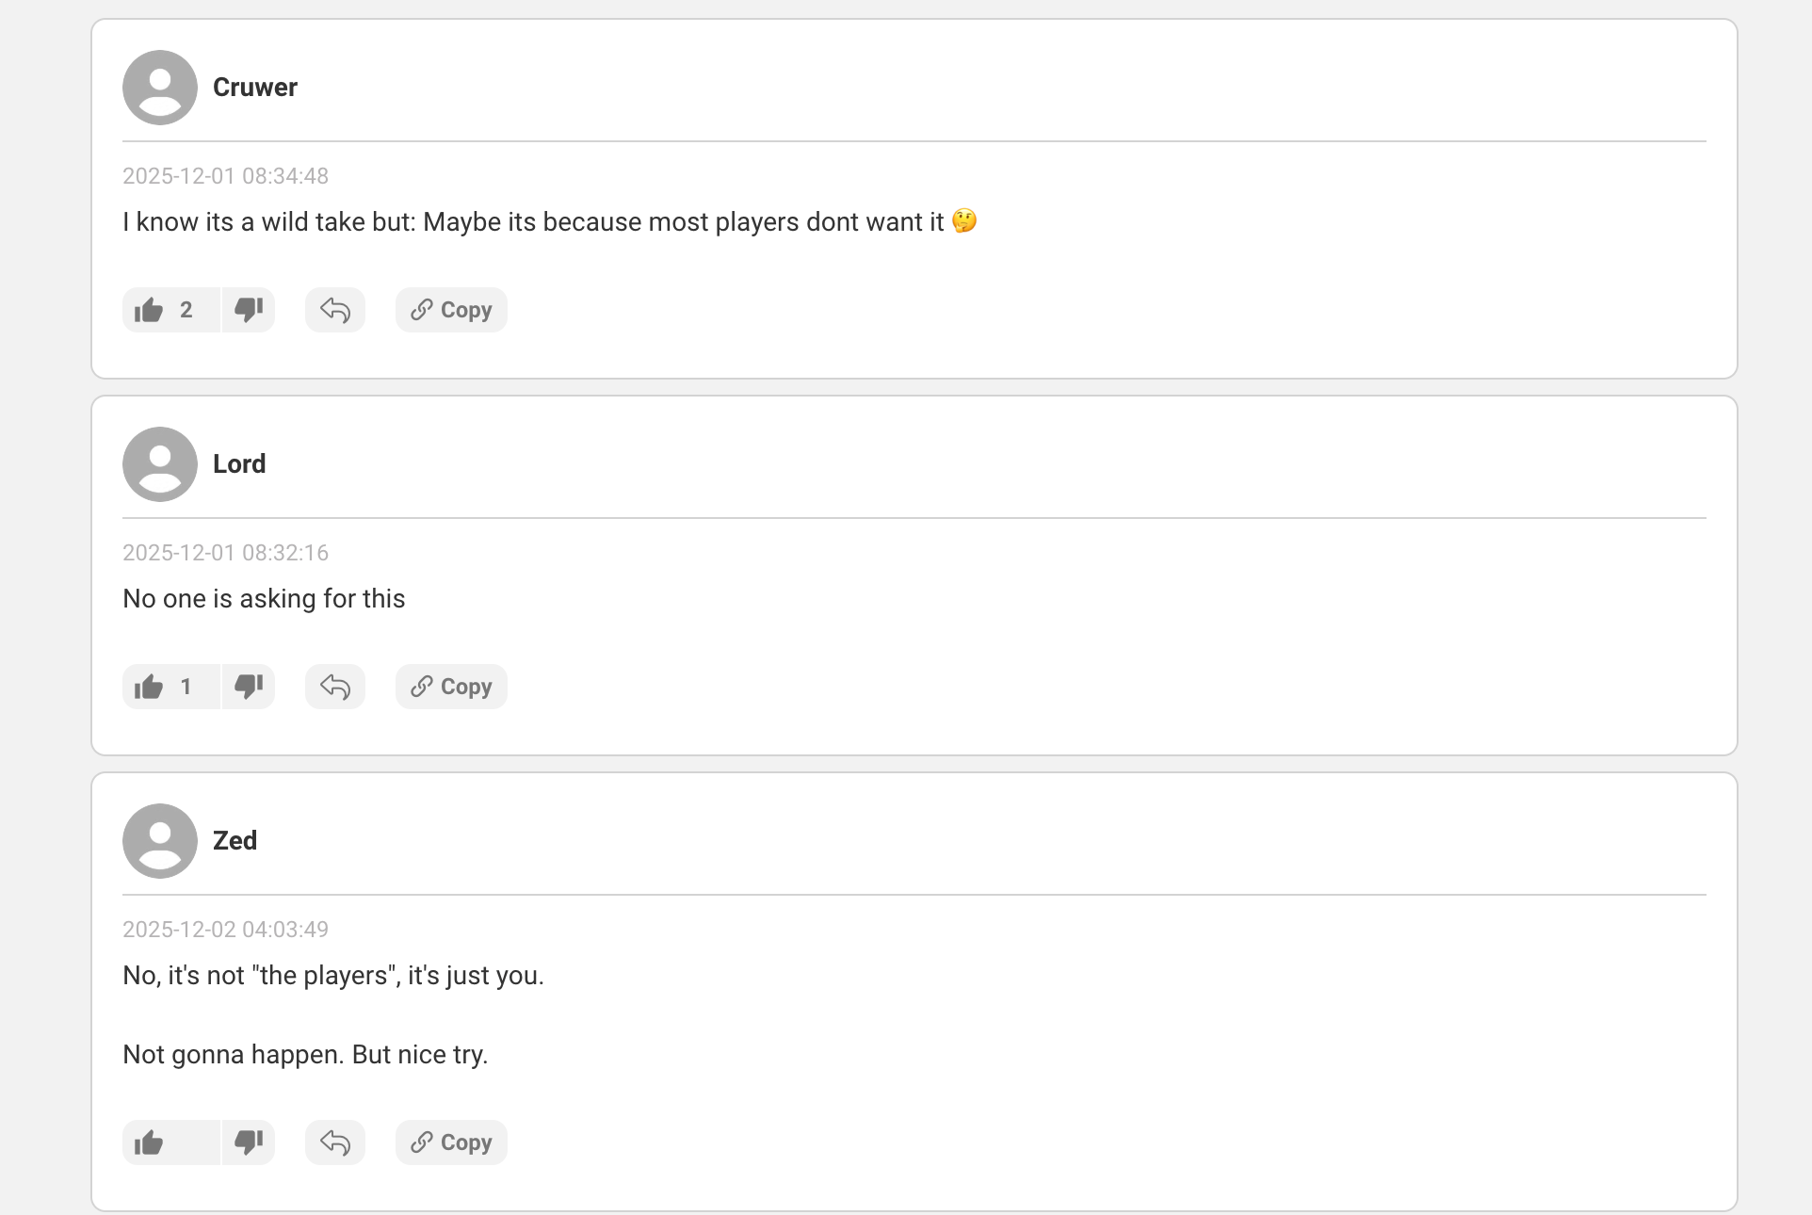Dislike Cruwer's comment with thumbs down
1812x1215 pixels.
click(x=249, y=310)
